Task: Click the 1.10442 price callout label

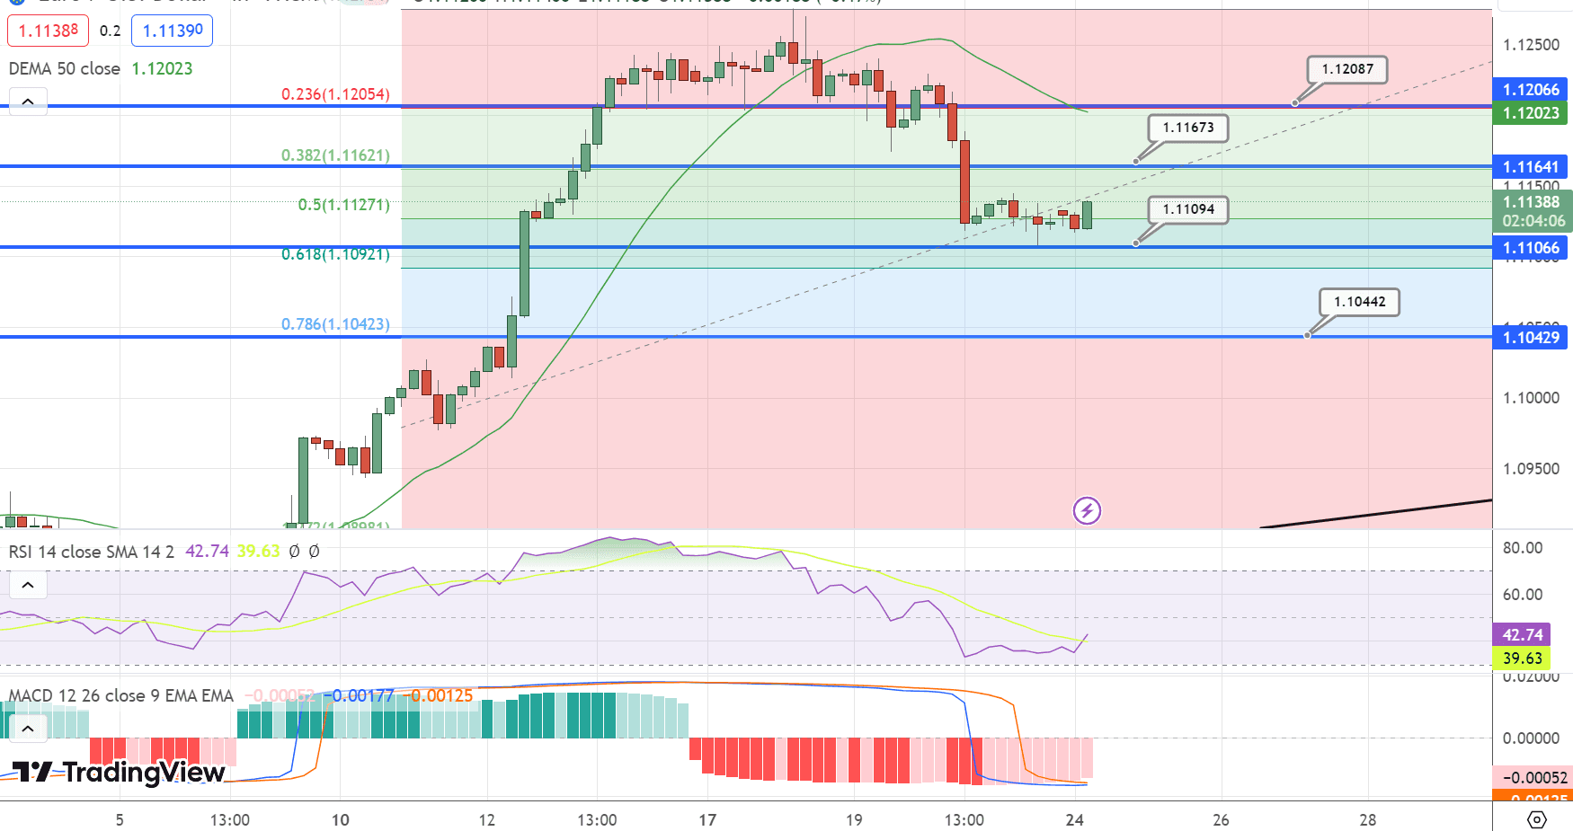Action: 1359,302
